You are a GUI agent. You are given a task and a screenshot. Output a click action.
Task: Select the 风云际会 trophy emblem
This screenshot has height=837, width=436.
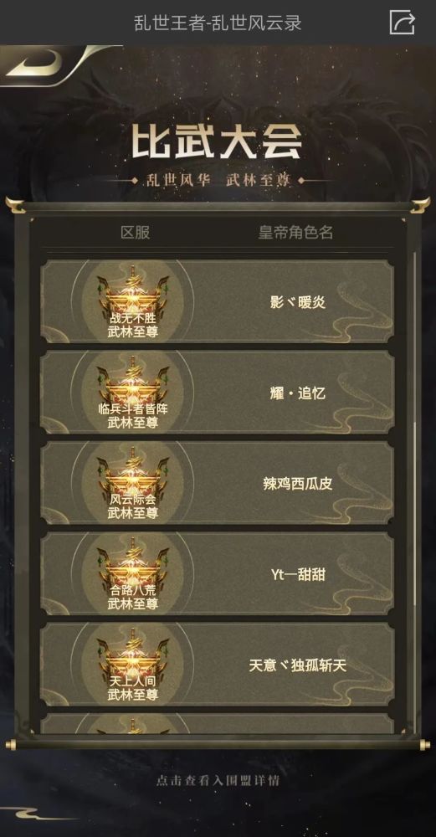[x=133, y=484]
